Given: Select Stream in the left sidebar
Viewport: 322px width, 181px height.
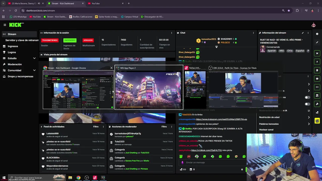Looking at the screenshot, I should (19, 34).
